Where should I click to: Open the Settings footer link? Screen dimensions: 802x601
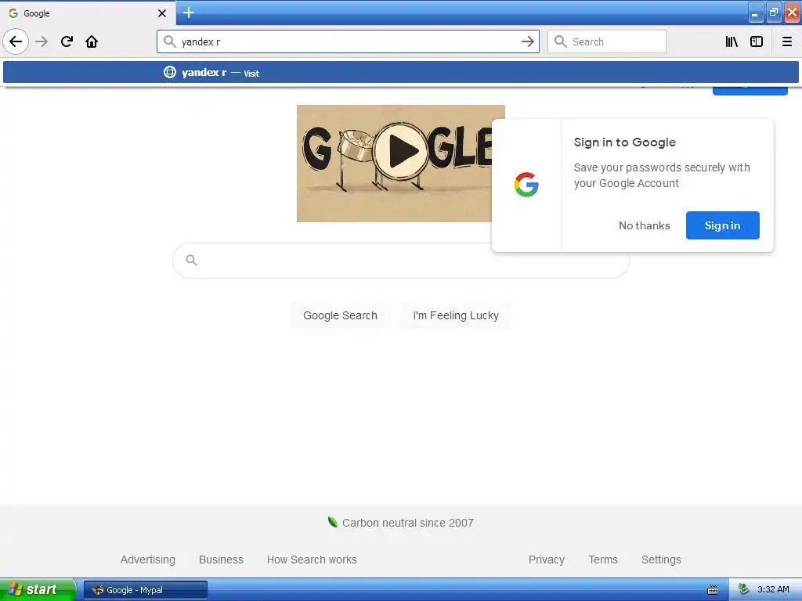coord(661,560)
